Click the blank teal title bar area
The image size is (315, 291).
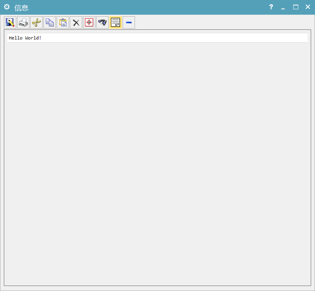click(x=147, y=7)
